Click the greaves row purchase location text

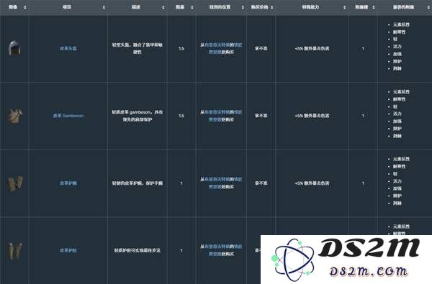point(221,250)
